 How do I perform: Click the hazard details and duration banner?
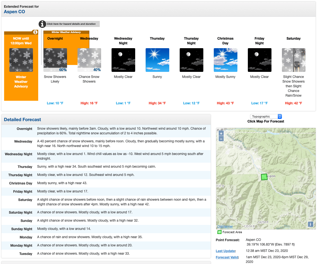[71, 24]
